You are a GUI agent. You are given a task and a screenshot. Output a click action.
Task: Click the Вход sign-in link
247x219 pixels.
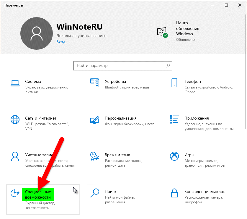point(61,42)
